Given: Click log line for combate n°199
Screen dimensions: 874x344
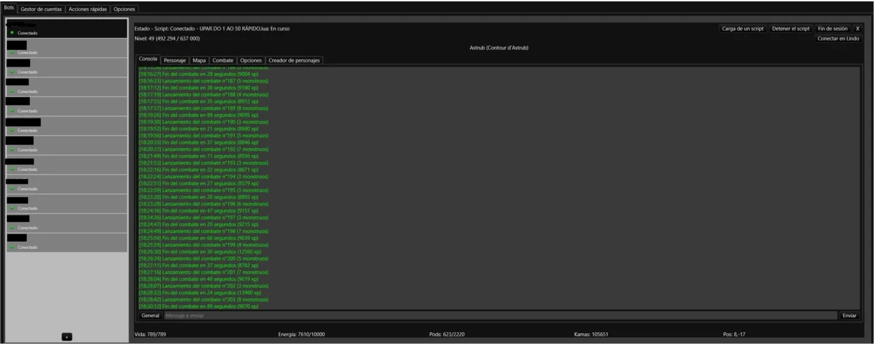Looking at the screenshot, I should [x=204, y=245].
